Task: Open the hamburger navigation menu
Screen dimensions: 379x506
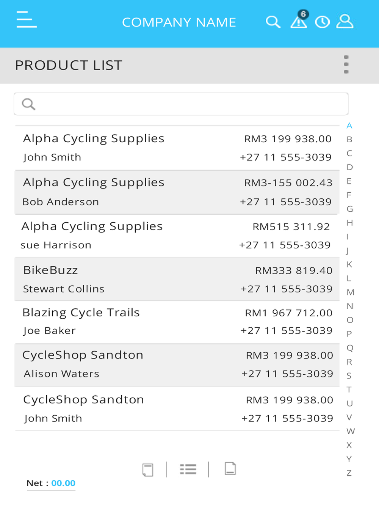Action: pos(27,19)
